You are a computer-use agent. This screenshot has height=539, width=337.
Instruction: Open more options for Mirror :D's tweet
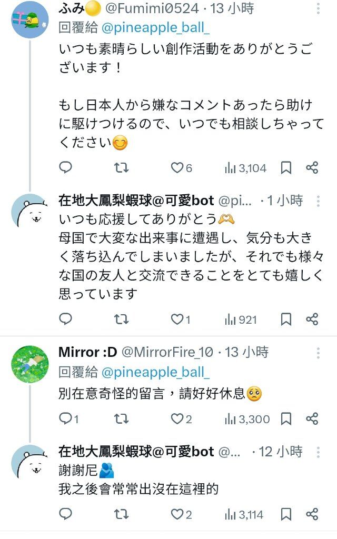pos(318,352)
